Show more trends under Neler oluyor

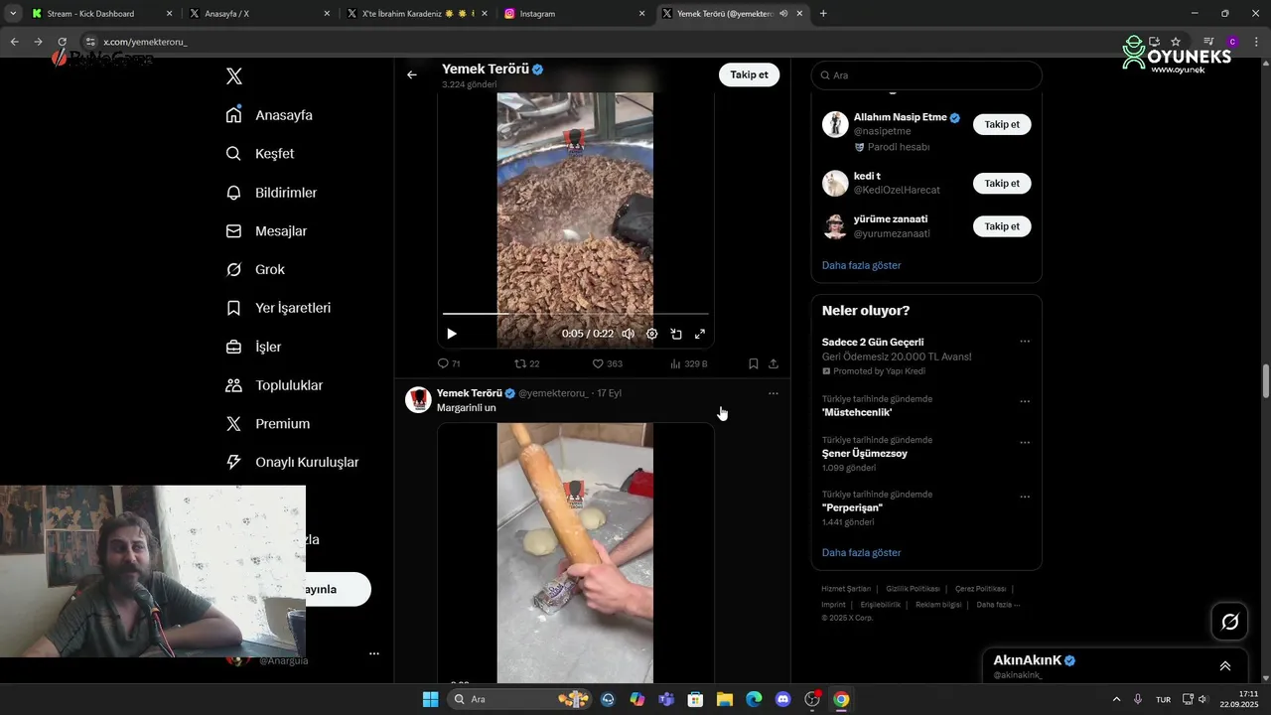coord(861,552)
